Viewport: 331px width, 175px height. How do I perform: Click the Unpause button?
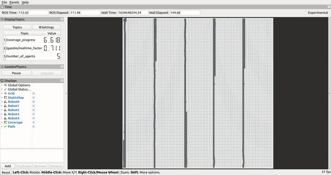47,73
